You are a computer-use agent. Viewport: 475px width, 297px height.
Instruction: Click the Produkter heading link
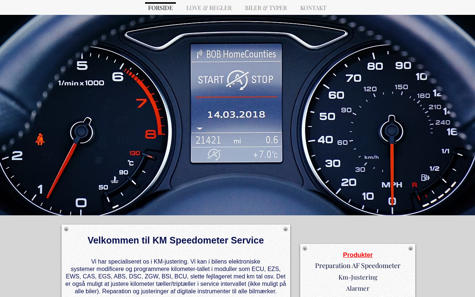(358, 255)
